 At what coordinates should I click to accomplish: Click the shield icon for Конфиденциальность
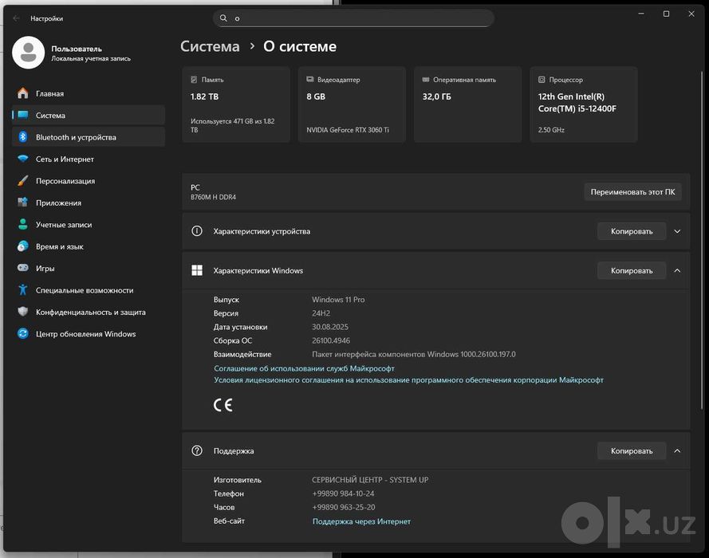22,312
